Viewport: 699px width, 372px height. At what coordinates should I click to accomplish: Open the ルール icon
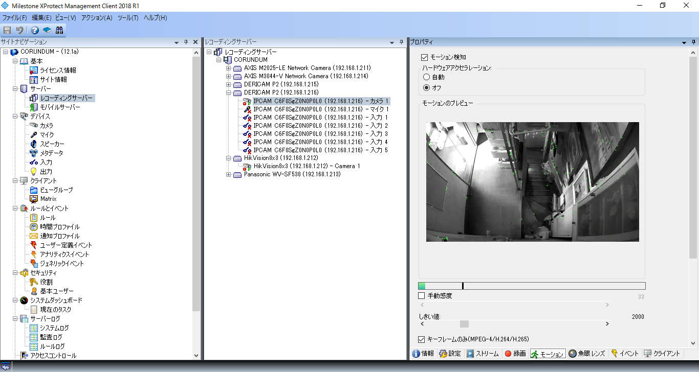[34, 218]
